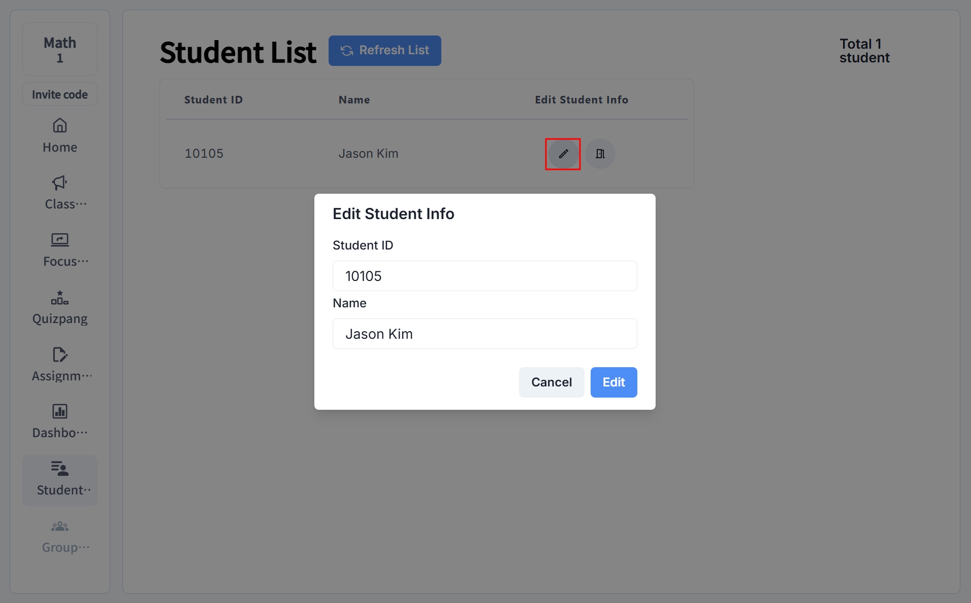Viewport: 971px width, 603px height.
Task: Click the Student ID column header
Action: click(213, 100)
